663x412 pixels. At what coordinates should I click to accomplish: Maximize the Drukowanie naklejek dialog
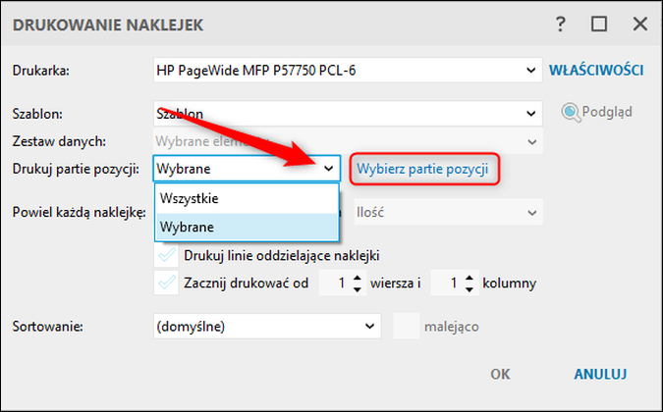click(599, 25)
